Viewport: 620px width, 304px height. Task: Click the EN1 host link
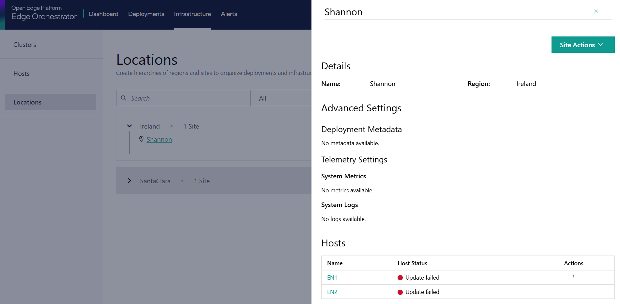(332, 278)
